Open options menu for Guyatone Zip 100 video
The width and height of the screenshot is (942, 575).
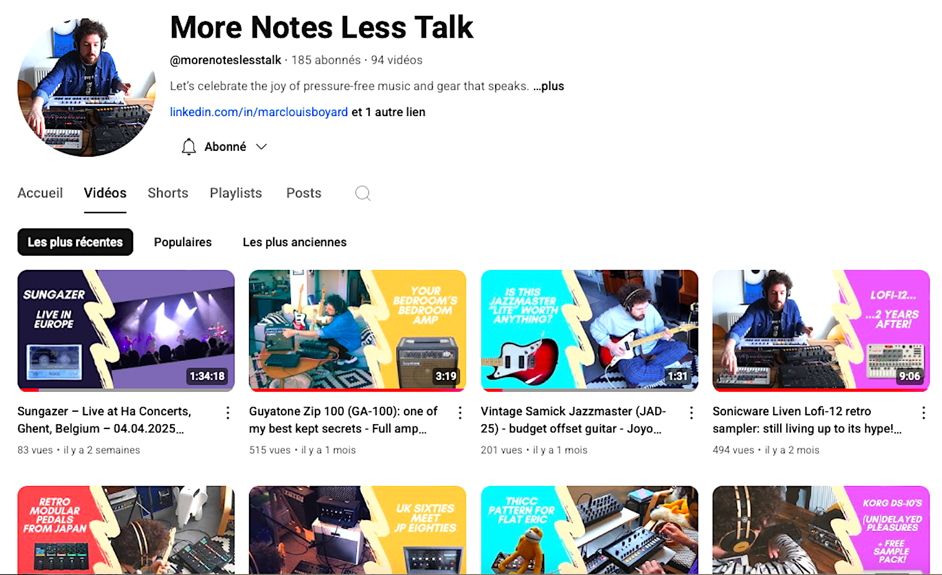pyautogui.click(x=460, y=412)
